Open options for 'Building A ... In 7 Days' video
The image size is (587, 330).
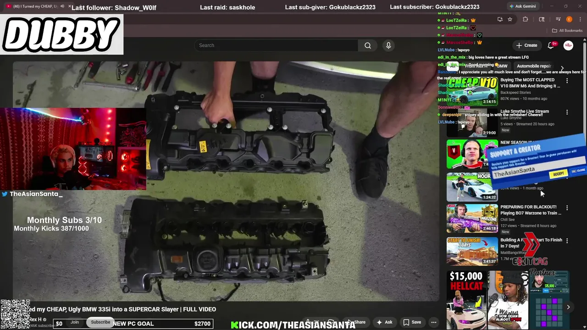[x=567, y=241]
